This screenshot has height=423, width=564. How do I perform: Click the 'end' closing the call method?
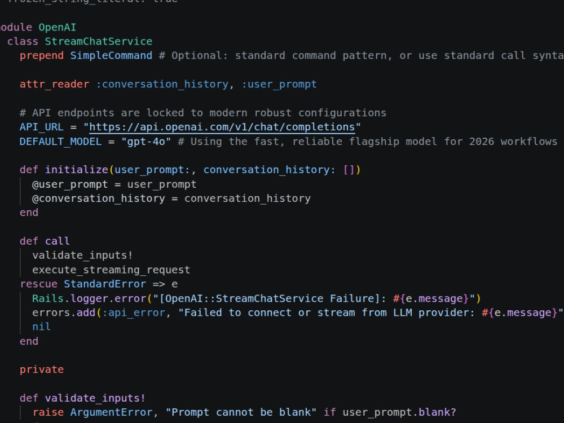pos(29,341)
